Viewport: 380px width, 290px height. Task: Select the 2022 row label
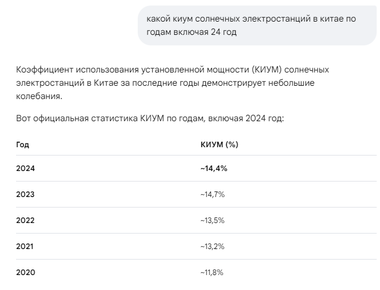tap(25, 220)
